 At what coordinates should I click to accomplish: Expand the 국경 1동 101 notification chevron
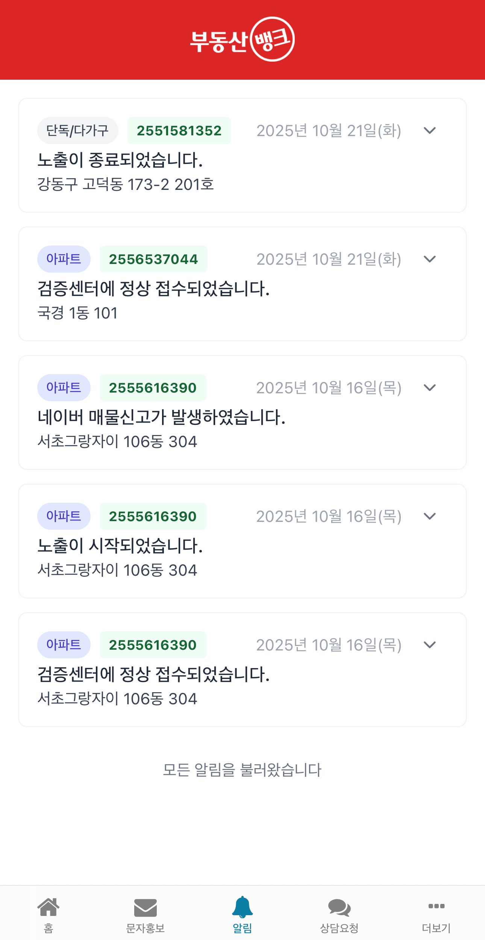point(429,259)
